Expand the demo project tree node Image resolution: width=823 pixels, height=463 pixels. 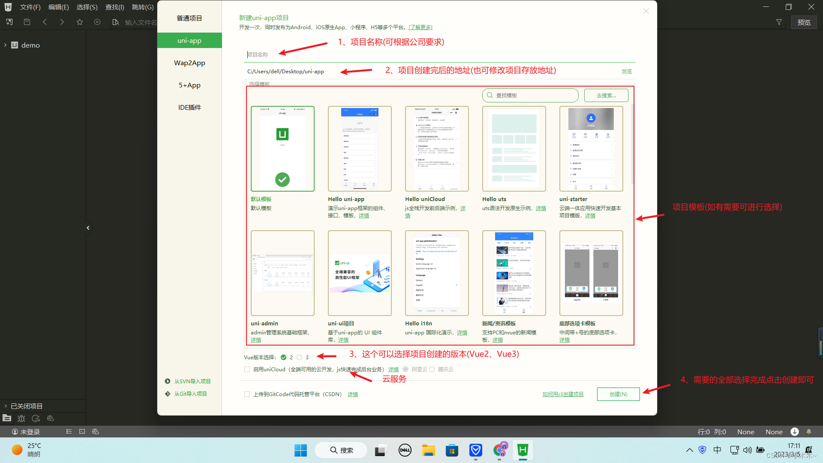(5, 45)
